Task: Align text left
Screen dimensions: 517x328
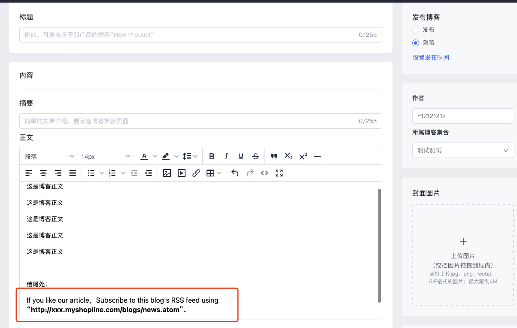Action: (29, 173)
